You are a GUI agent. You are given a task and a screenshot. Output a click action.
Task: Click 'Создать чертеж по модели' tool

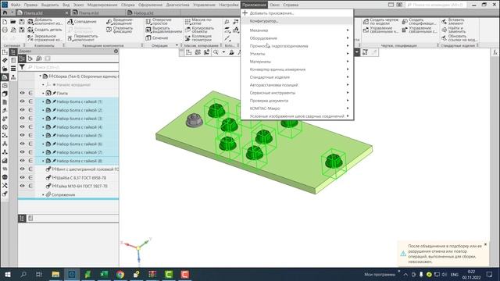380,22
